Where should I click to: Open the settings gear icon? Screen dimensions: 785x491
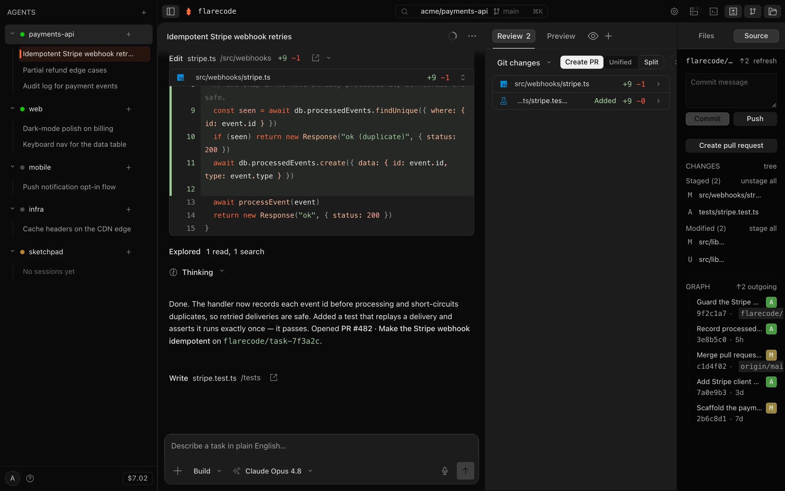pos(674,11)
